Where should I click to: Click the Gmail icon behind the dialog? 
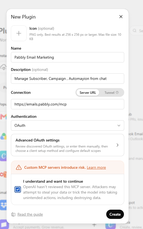(3, 117)
